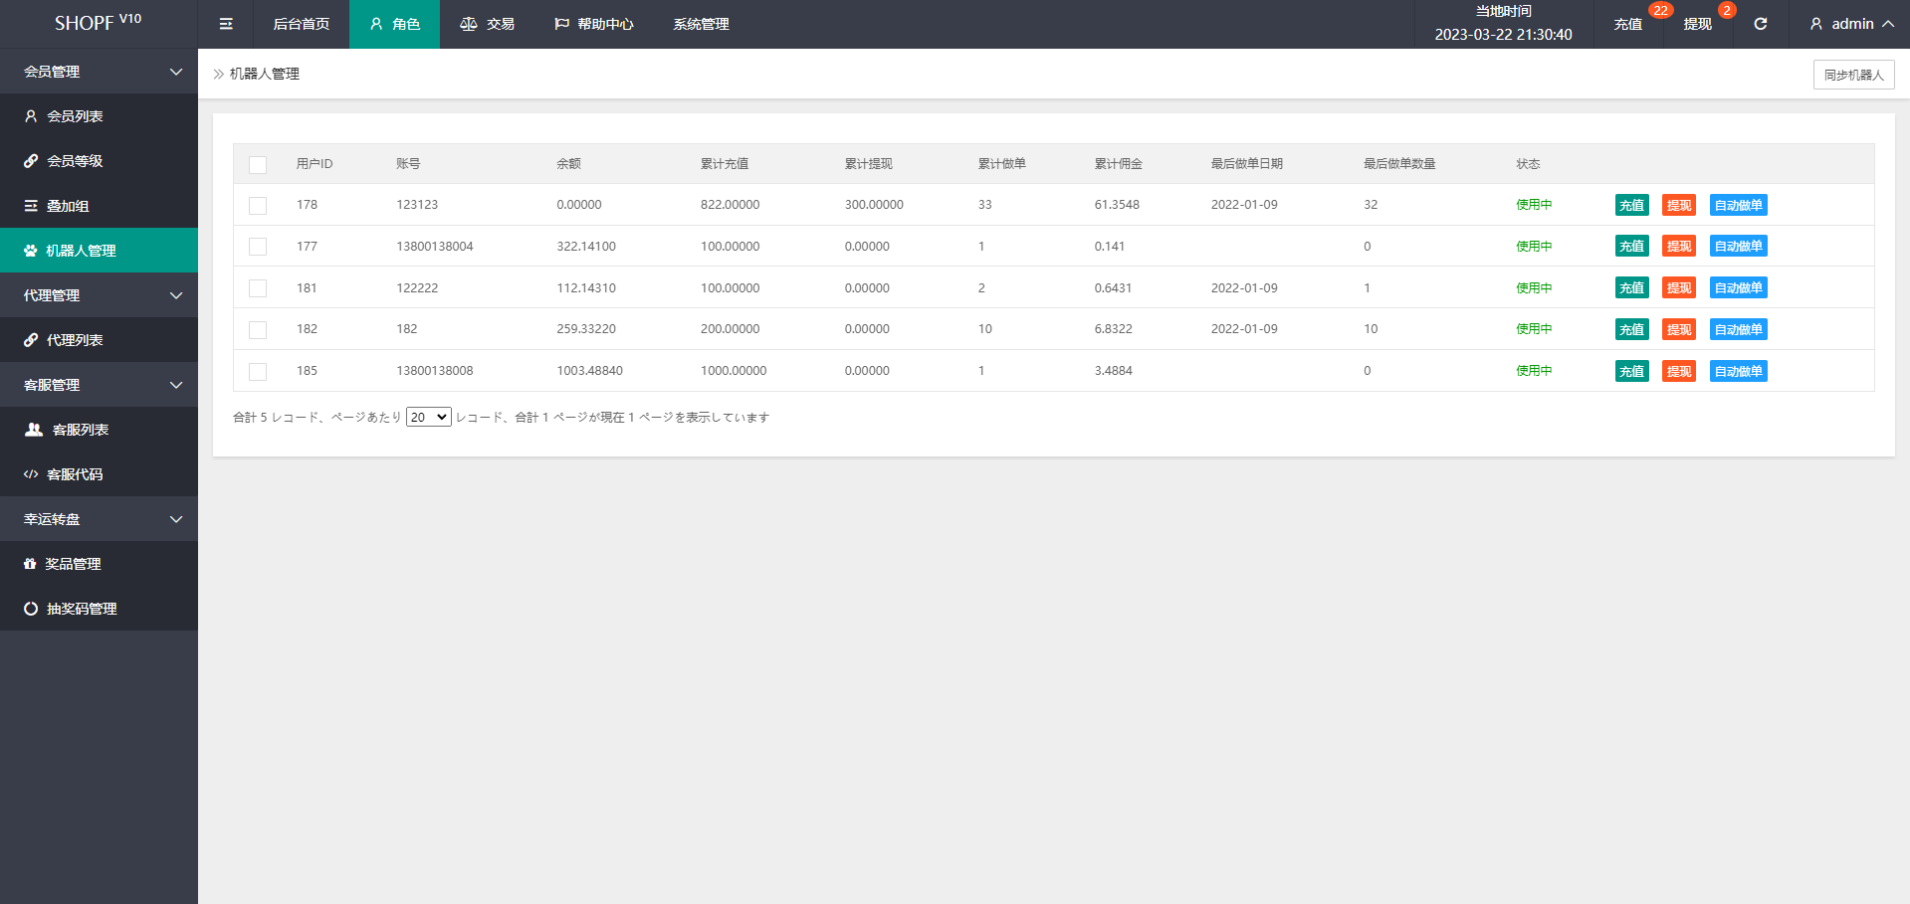Open the records-per-page dropdown showing 20
The image size is (1910, 904).
click(428, 418)
